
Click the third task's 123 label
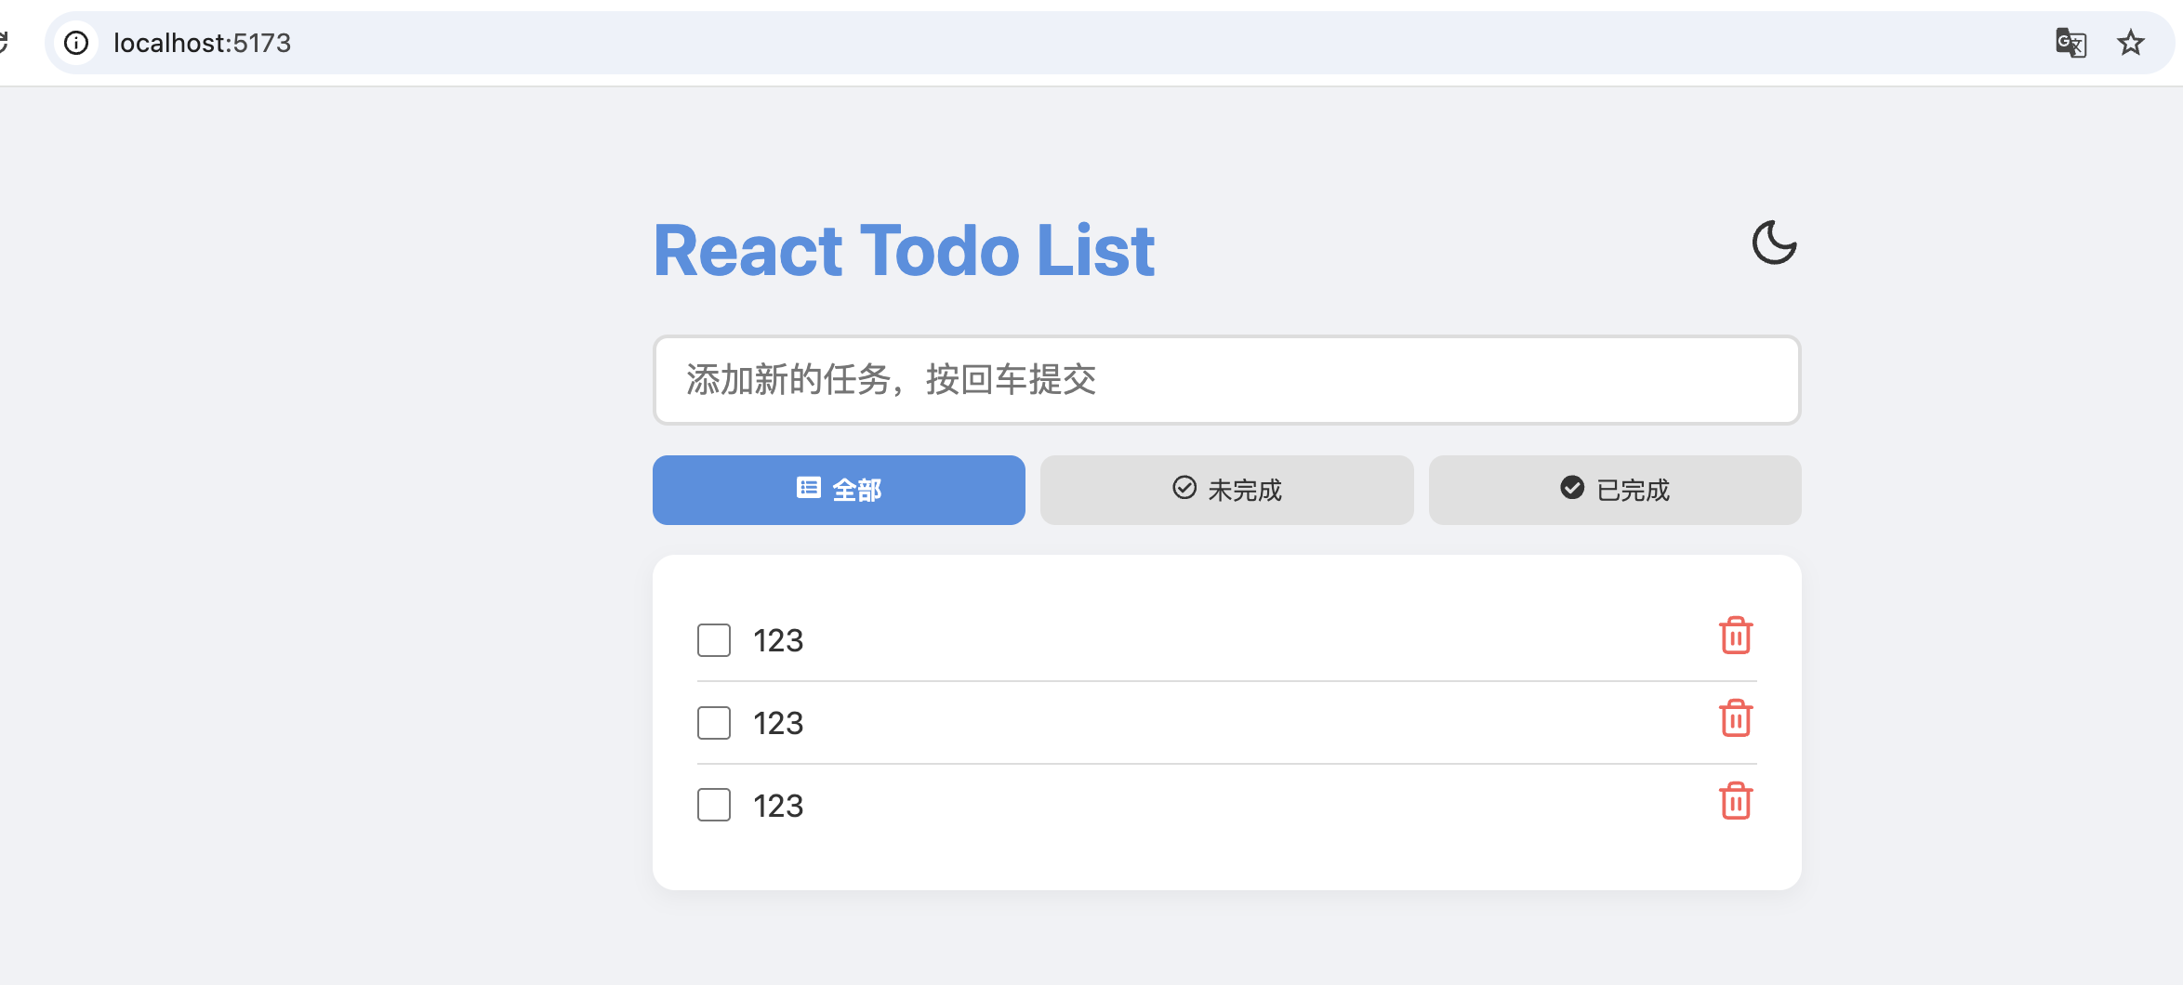(x=778, y=806)
